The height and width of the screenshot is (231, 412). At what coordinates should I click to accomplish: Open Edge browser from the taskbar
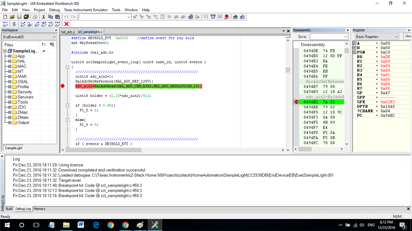pyautogui.click(x=96, y=225)
